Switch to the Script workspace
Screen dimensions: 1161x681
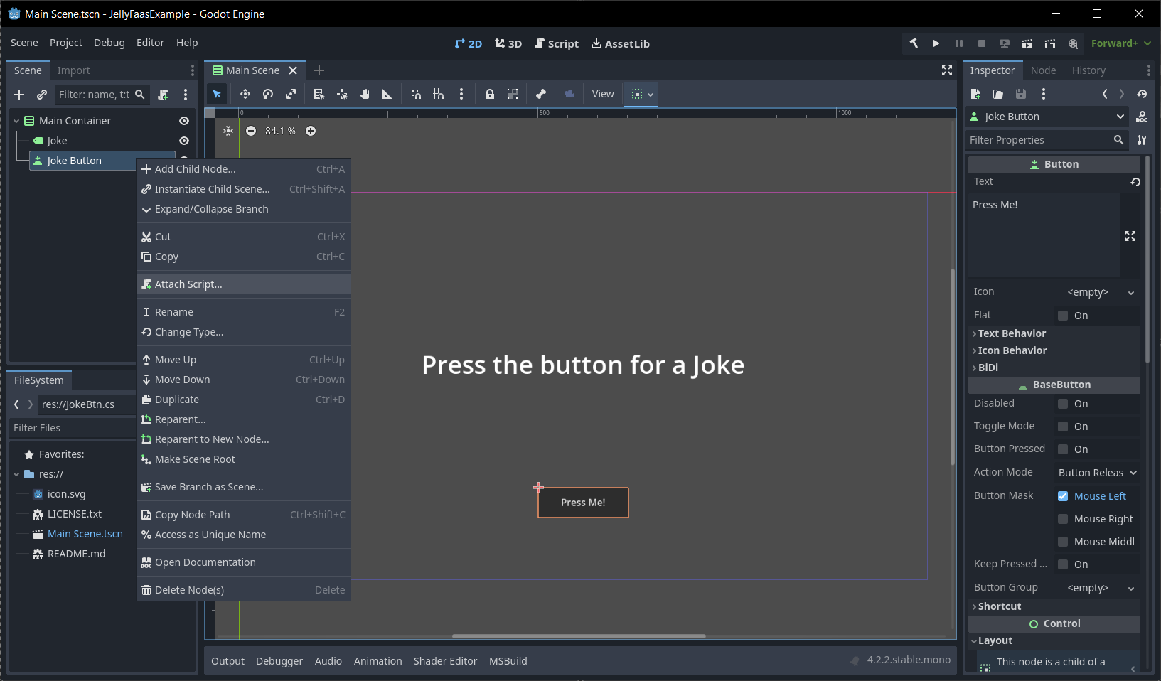click(x=557, y=43)
